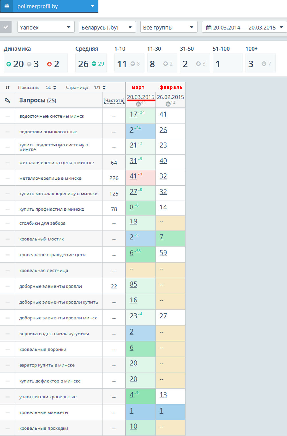Screen dimensions: 287x436
Task: Open position 85 for доборные элементы кровли
Action: 133,285
